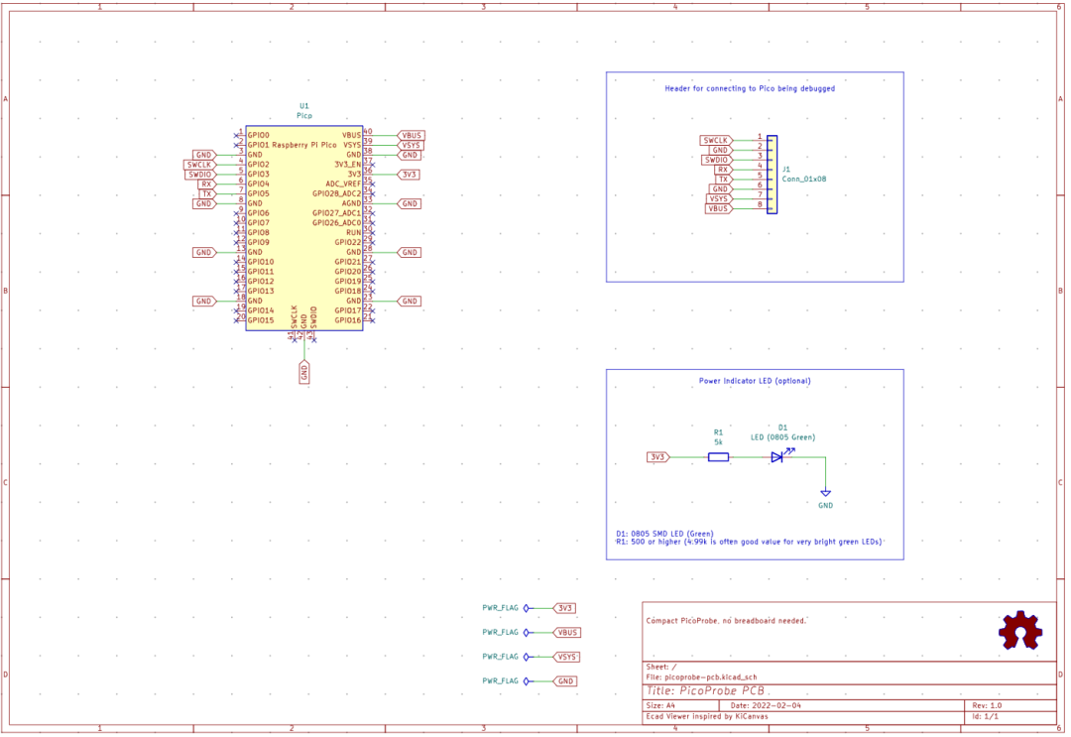Click the TX label on J1 pin 5
The height and width of the screenshot is (737, 1071).
click(x=723, y=180)
